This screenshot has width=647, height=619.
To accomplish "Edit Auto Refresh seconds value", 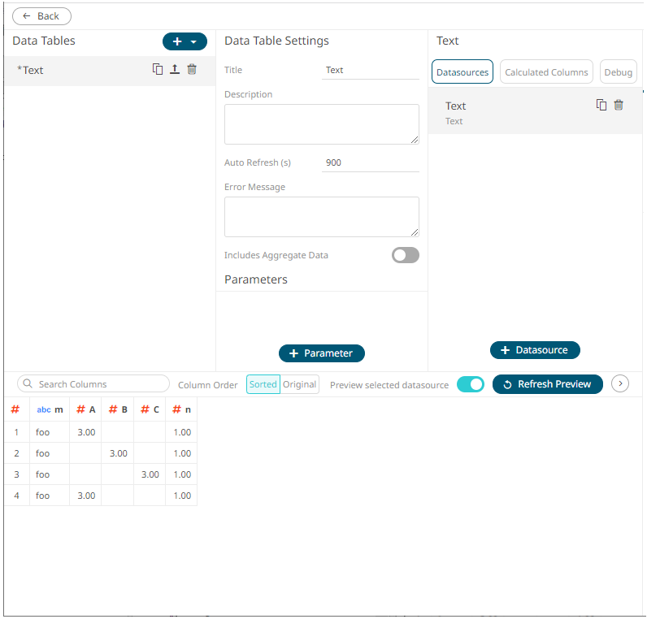I will (370, 163).
